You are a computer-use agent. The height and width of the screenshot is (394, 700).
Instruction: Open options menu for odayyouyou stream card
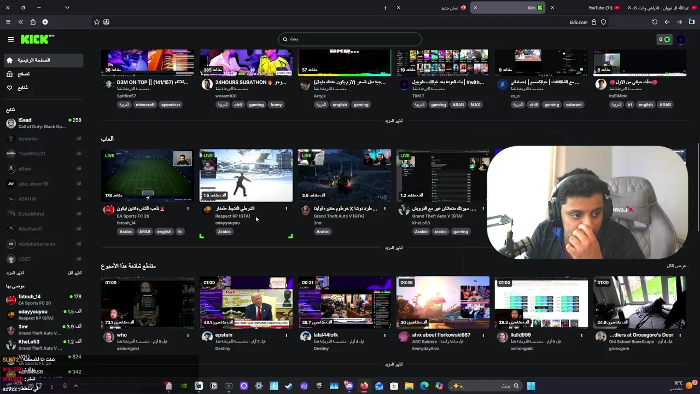(x=286, y=208)
